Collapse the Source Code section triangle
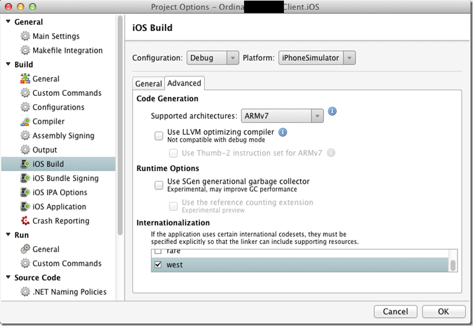The width and height of the screenshot is (473, 326). pos(8,278)
